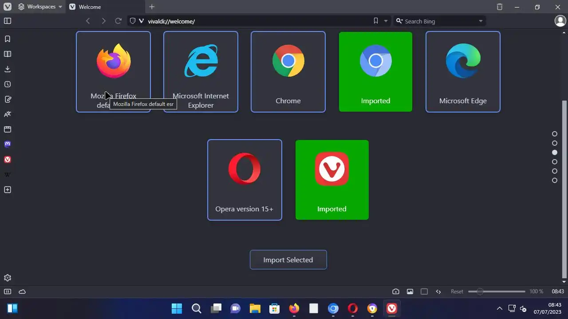Open the Reading List panel

point(8,54)
